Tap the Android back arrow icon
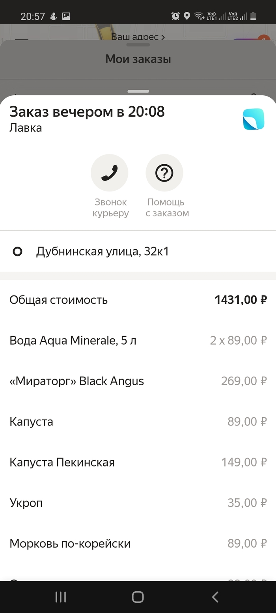The width and height of the screenshot is (276, 613). [x=215, y=597]
